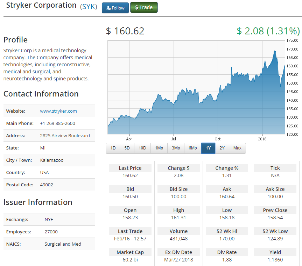The height and width of the screenshot is (266, 302).
Task: Click the Contact Information heading
Action: tap(41, 94)
